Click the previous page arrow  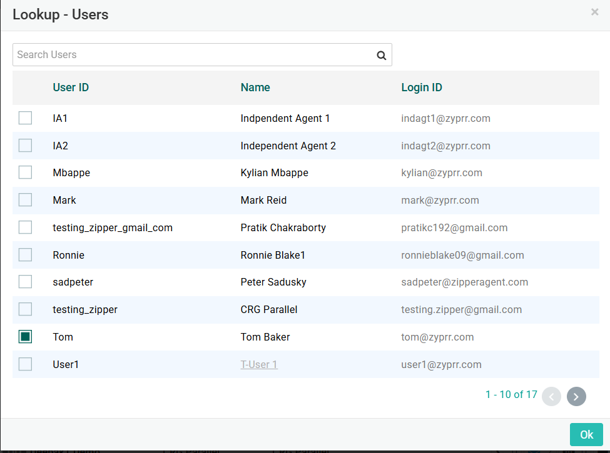tap(551, 396)
